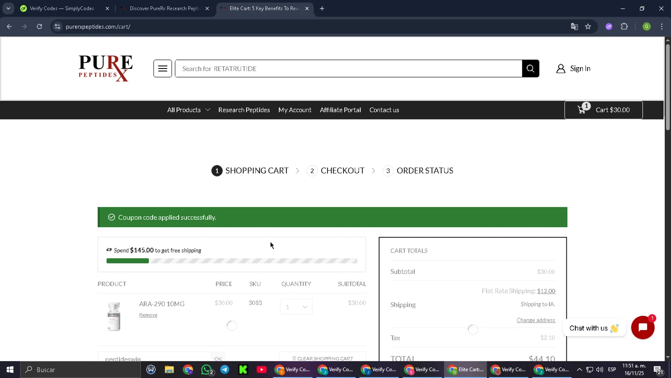Click Cart $30.00 button
This screenshot has height=378, width=671.
point(603,110)
